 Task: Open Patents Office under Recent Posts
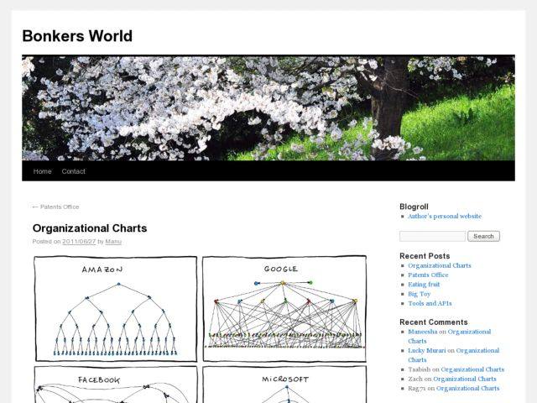(x=428, y=275)
